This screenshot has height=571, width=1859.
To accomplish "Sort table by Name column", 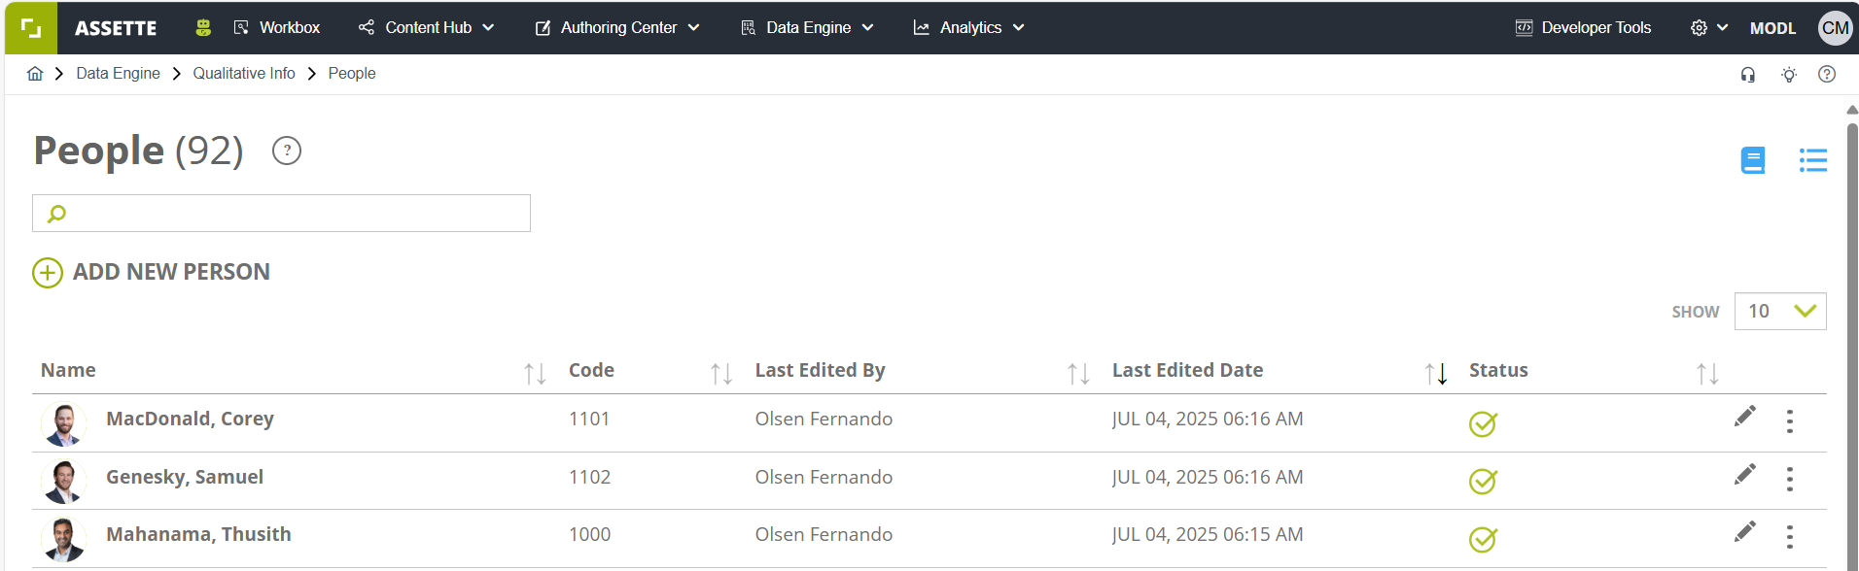I will click(535, 373).
